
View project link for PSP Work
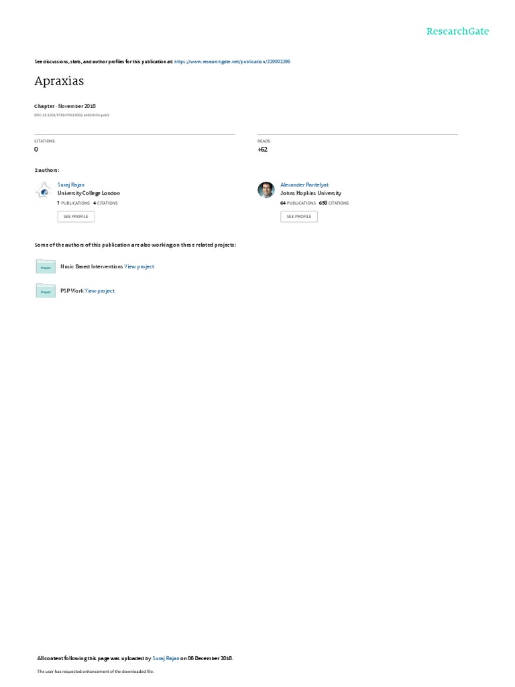point(99,291)
